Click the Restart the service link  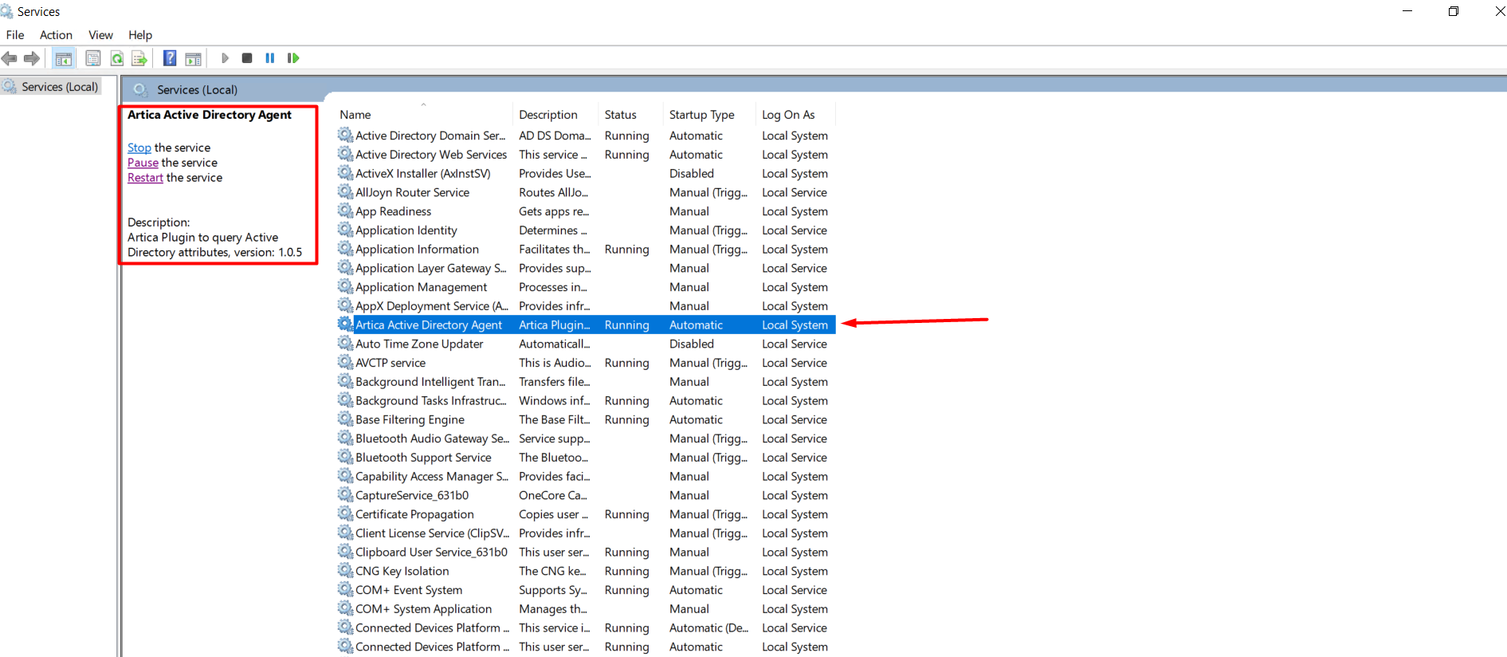[145, 178]
